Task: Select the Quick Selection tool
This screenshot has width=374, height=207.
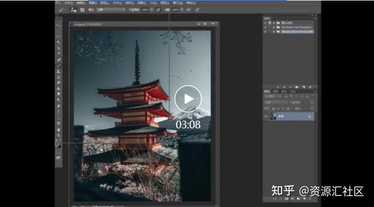Action: (x=59, y=43)
